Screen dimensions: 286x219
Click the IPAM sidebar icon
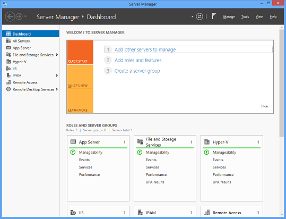[8, 75]
